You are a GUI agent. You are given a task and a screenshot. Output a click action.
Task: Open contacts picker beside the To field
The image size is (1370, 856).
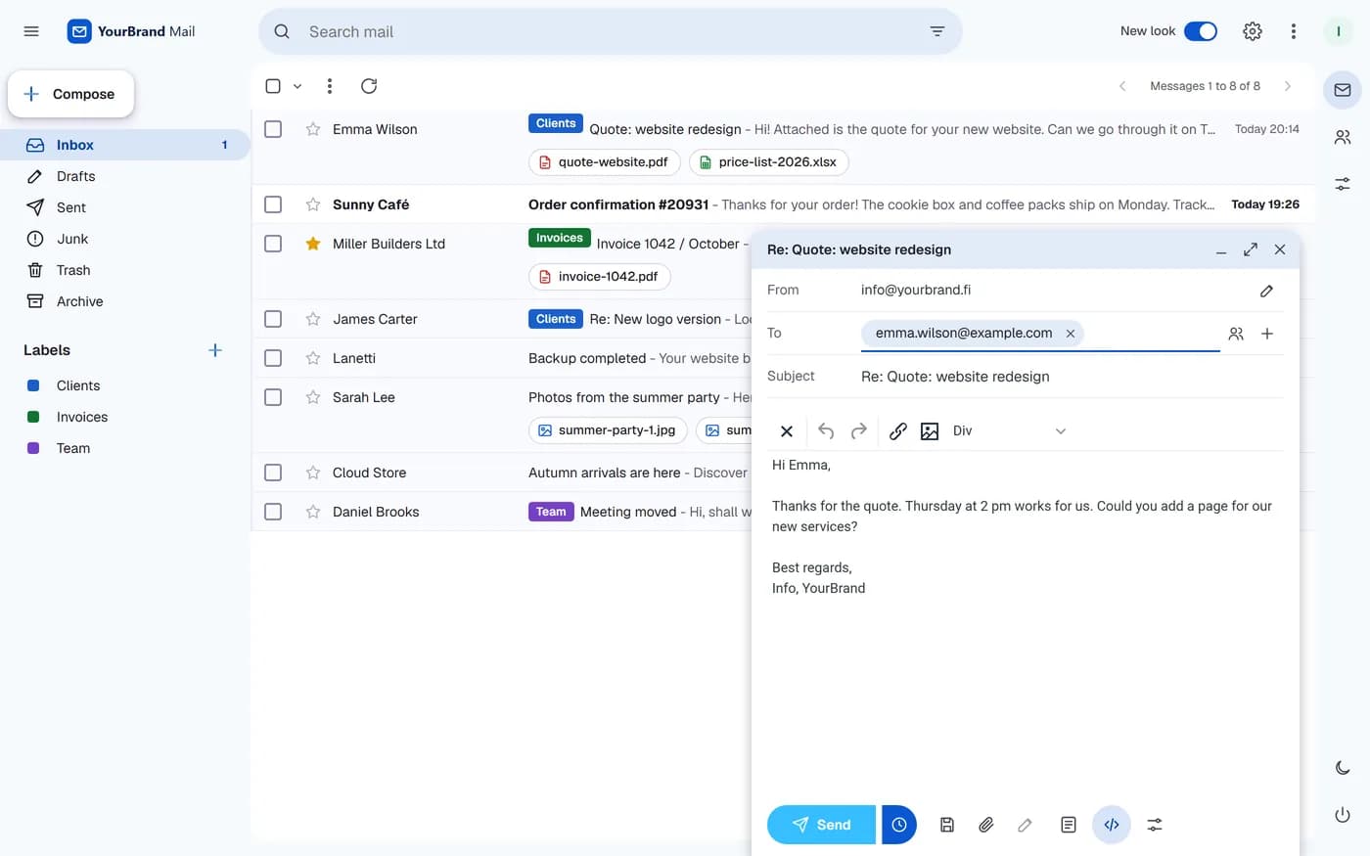[x=1236, y=334]
